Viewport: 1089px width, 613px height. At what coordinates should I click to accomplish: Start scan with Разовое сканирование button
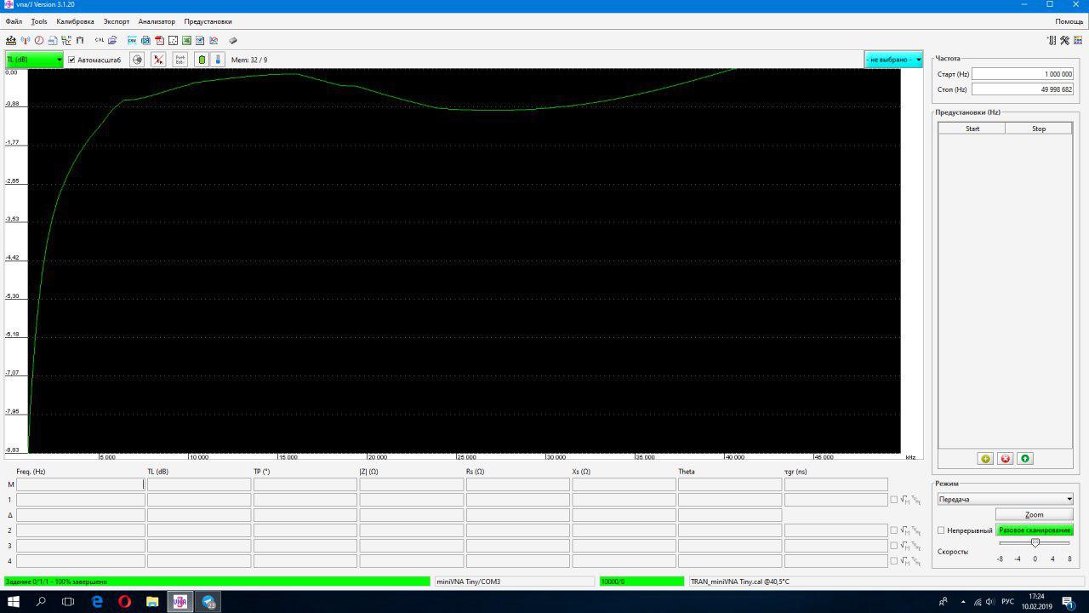point(1035,530)
